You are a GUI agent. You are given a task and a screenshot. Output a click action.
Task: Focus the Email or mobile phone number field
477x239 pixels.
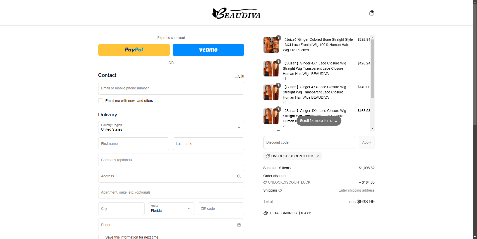coord(171,88)
